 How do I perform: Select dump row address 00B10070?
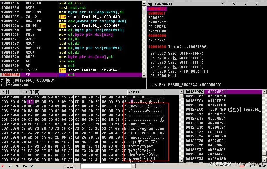click(x=10, y=128)
